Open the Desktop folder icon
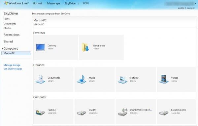Screen dimensions: 198x126 point(41,47)
